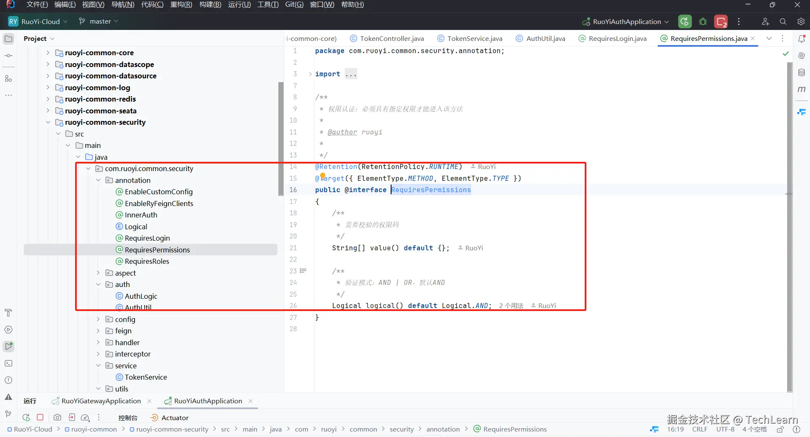This screenshot has height=437, width=810.
Task: Show the hidden editor tabs list
Action: 769,39
